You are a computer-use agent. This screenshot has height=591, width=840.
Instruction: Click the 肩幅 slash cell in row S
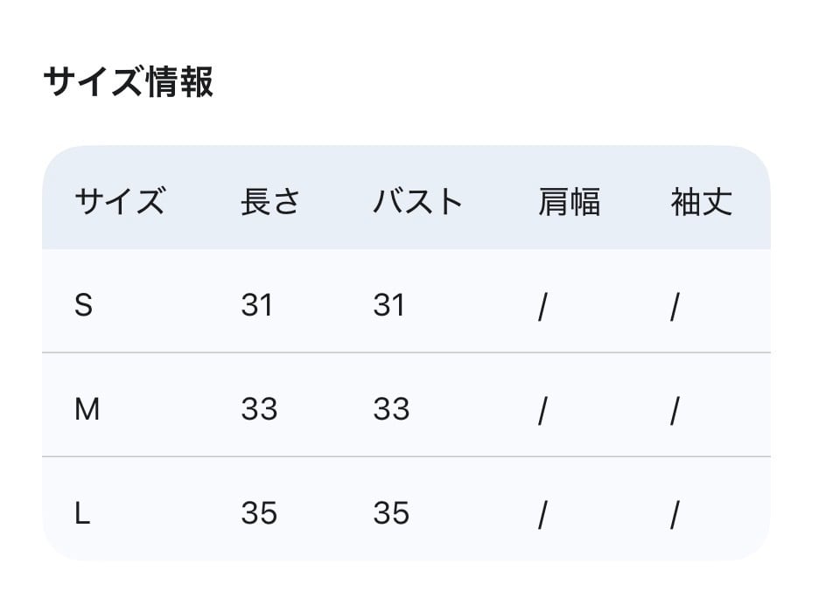(x=542, y=308)
